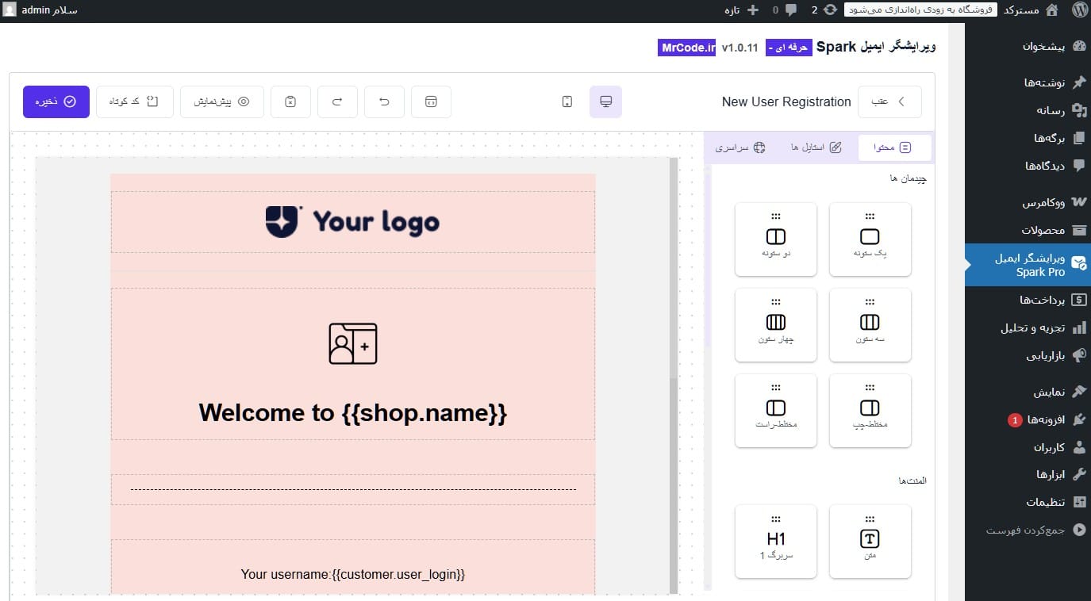Open the code view icon button
Screen dimensions: 1091x601
[431, 101]
